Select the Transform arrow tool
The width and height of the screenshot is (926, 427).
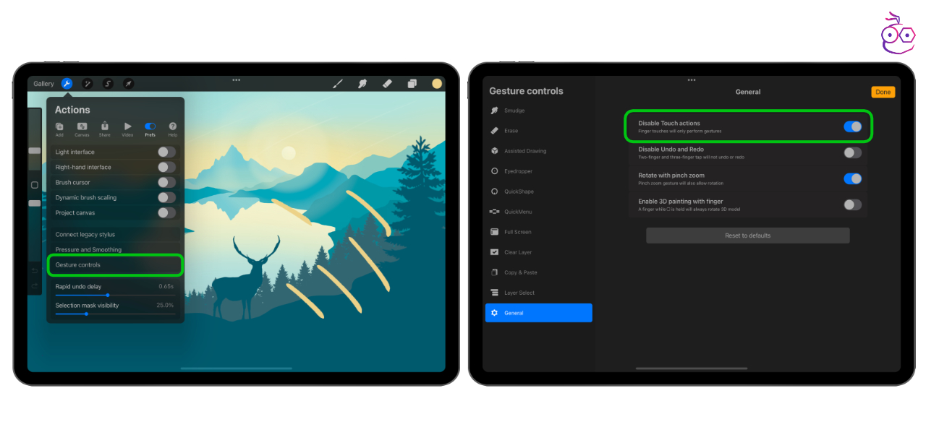[128, 84]
